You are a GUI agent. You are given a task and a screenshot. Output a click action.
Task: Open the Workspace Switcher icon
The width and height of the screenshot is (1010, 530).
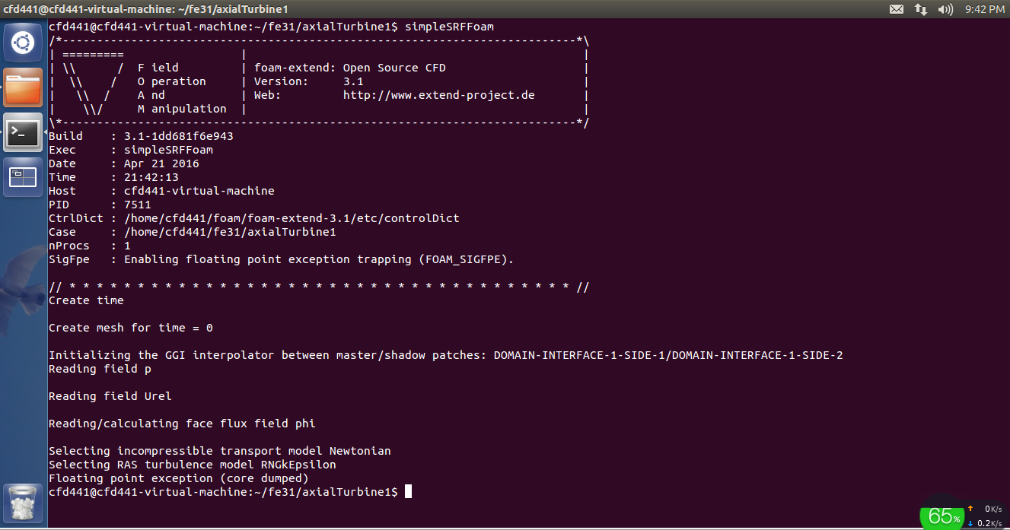coord(23,177)
